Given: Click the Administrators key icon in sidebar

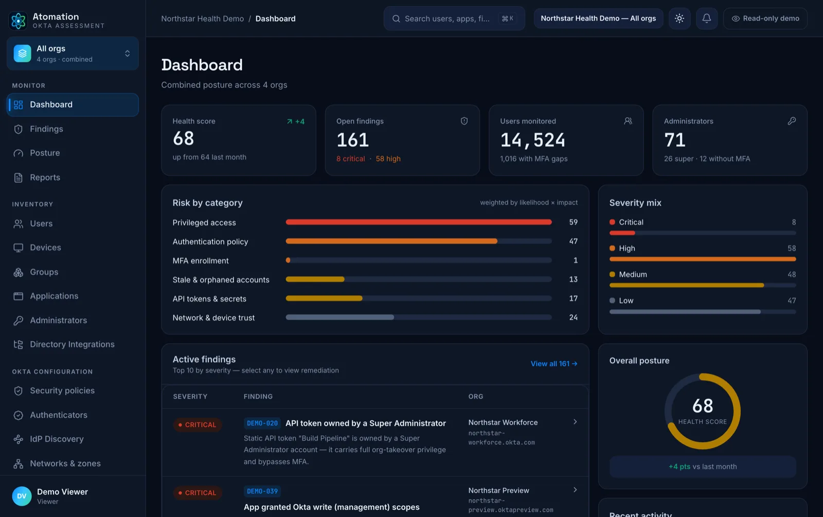Looking at the screenshot, I should [x=19, y=320].
